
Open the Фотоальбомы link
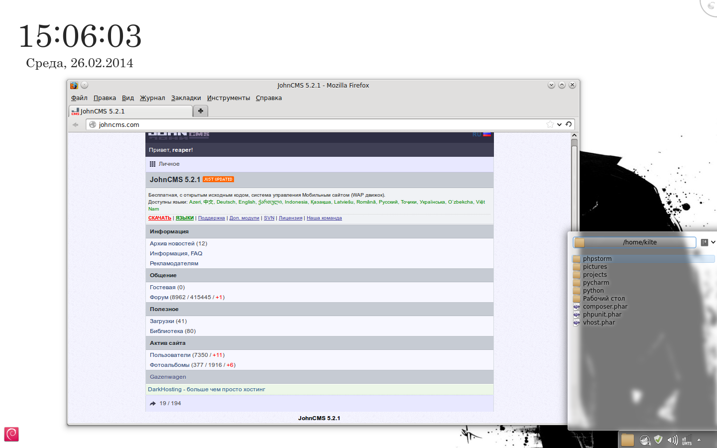pos(193,365)
